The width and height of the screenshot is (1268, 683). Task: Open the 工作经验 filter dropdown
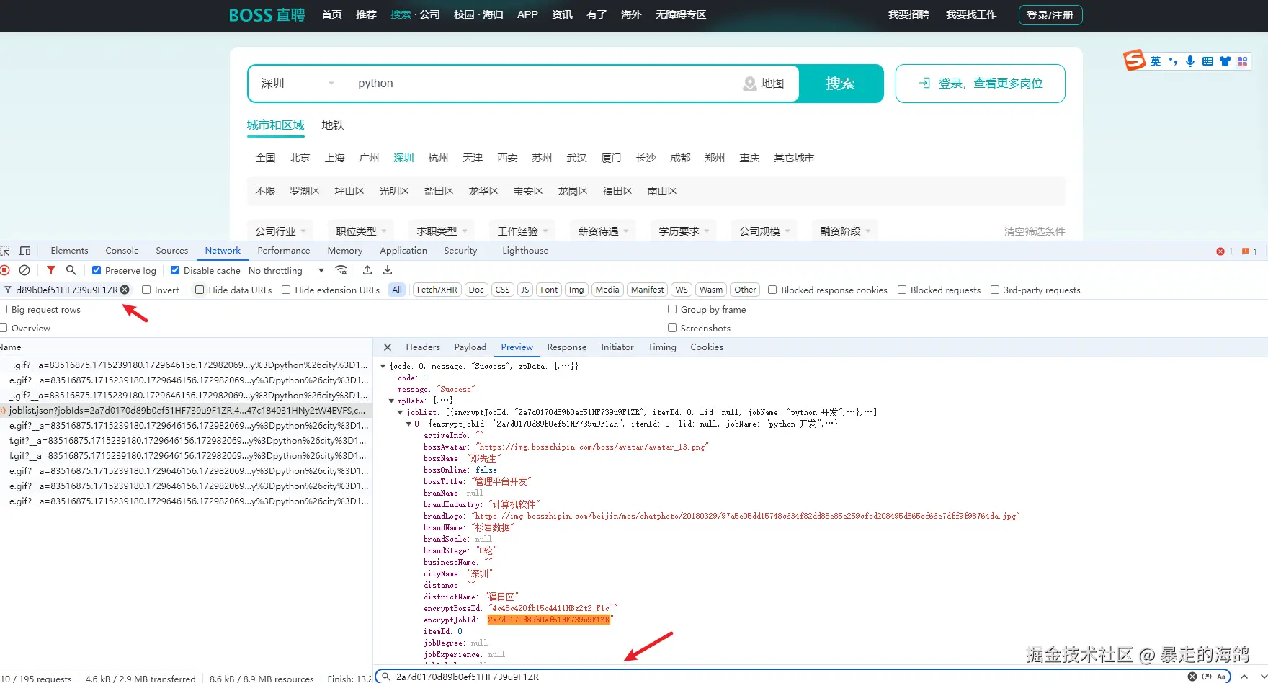522,231
